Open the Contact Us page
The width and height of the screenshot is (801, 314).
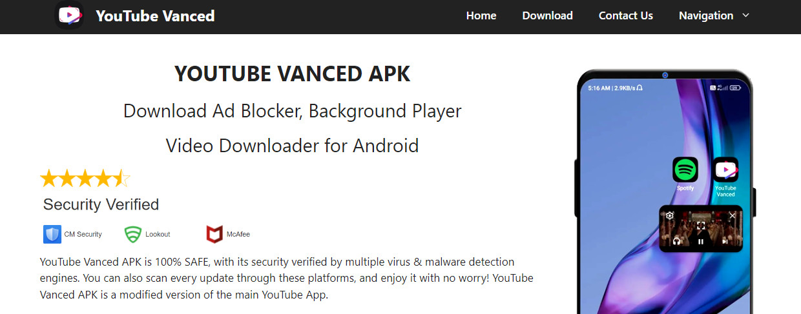pos(625,15)
